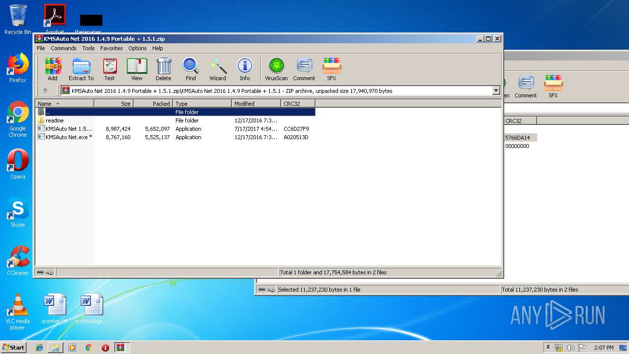Open the Favorites menu

click(112, 48)
